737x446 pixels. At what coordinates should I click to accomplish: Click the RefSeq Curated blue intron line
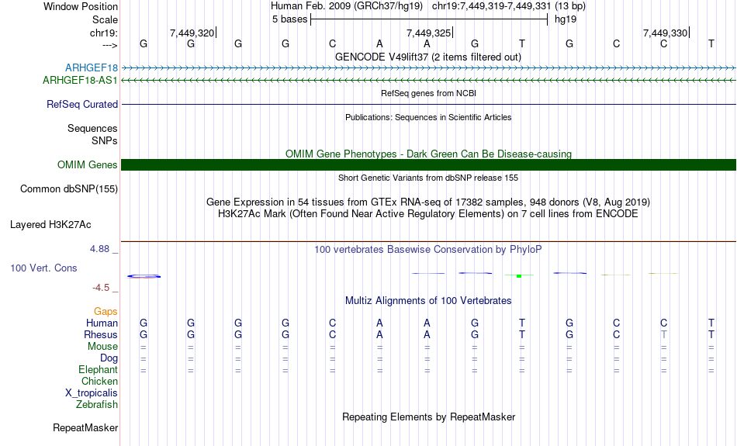429,105
